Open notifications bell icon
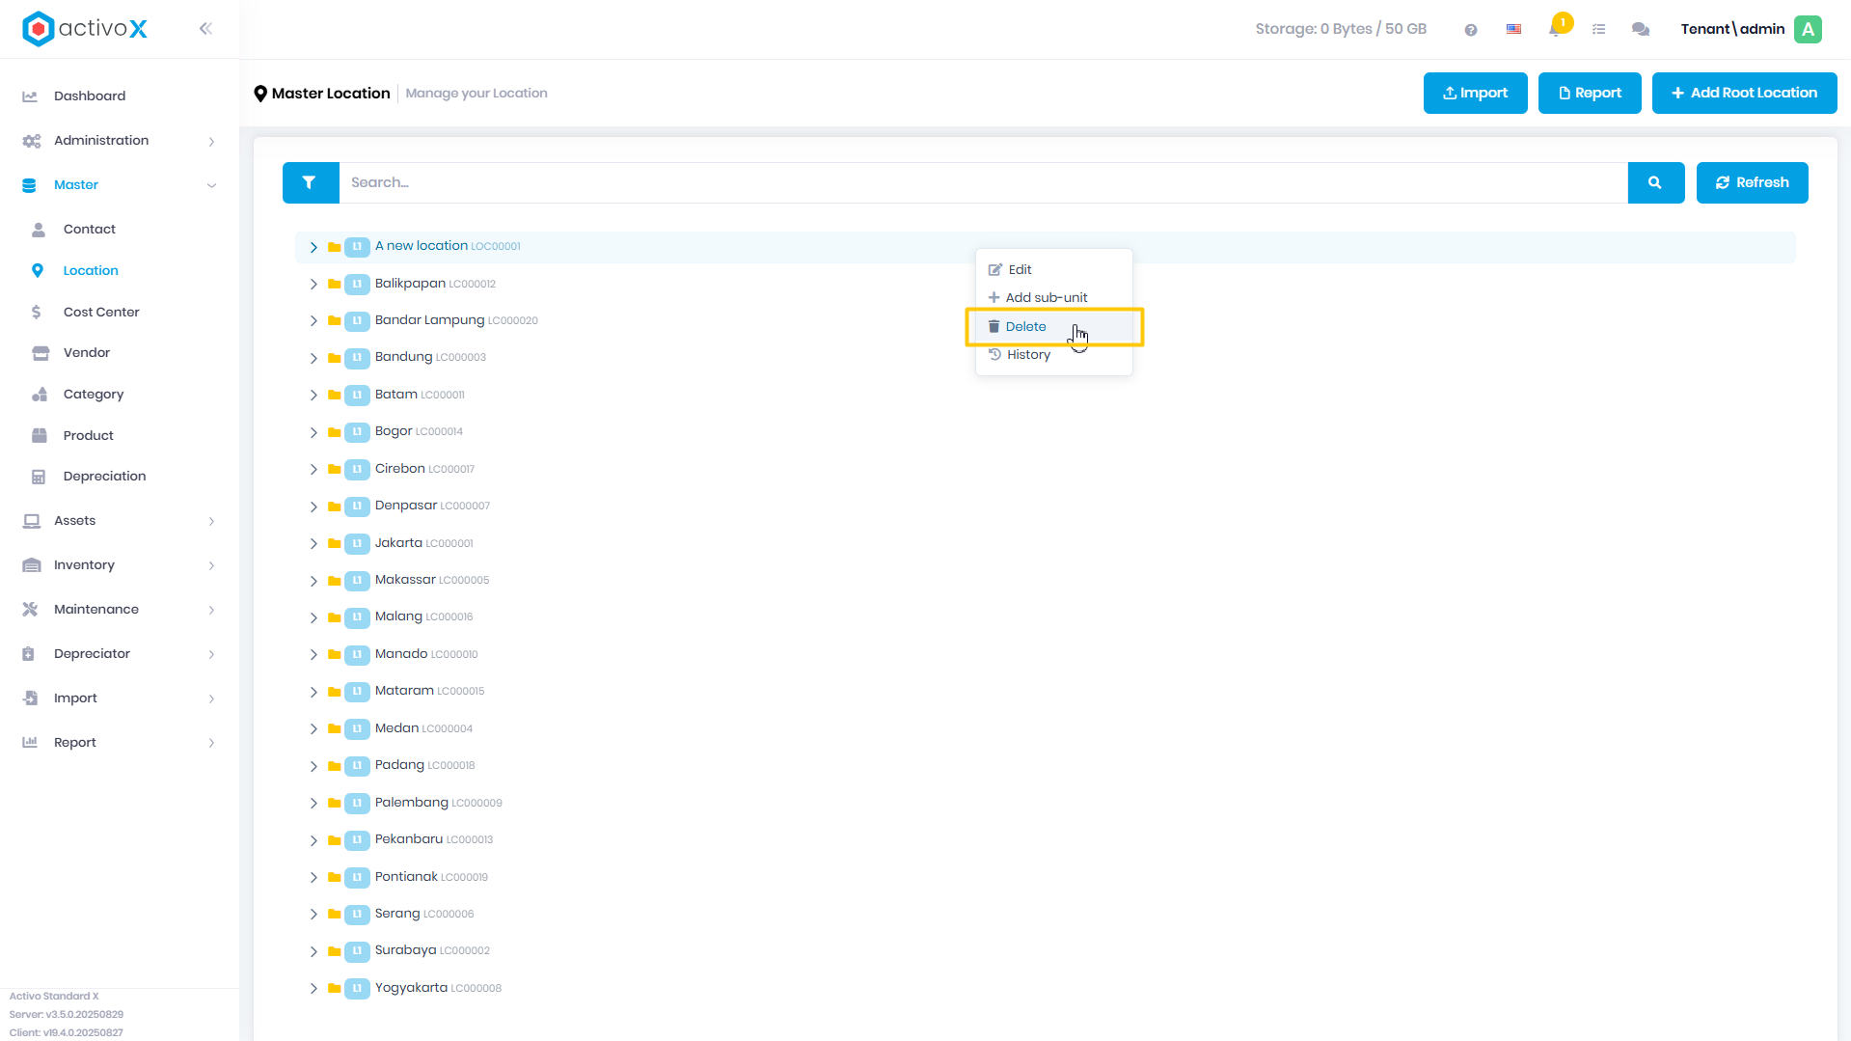1851x1041 pixels. [1555, 29]
